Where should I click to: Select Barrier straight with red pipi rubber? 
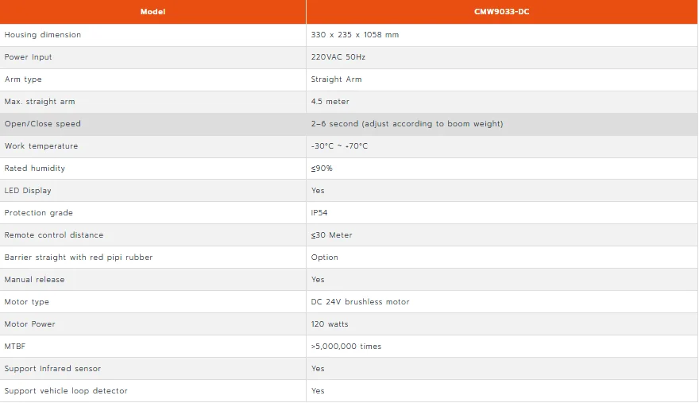[79, 258]
